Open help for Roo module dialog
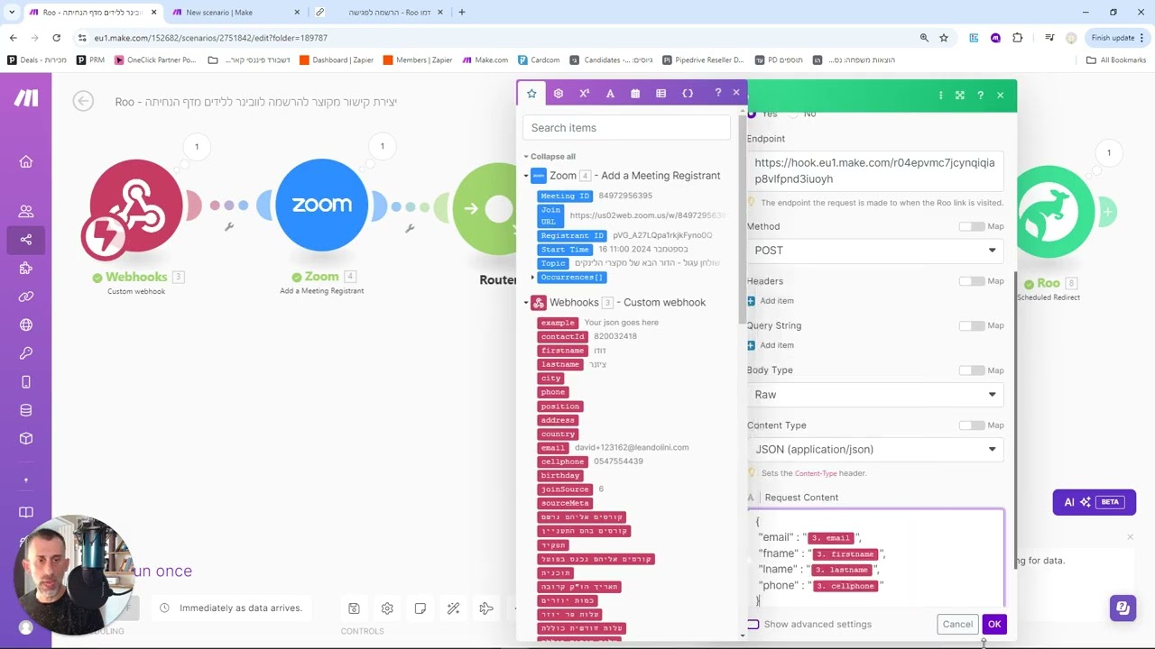The height and width of the screenshot is (649, 1155). [980, 95]
